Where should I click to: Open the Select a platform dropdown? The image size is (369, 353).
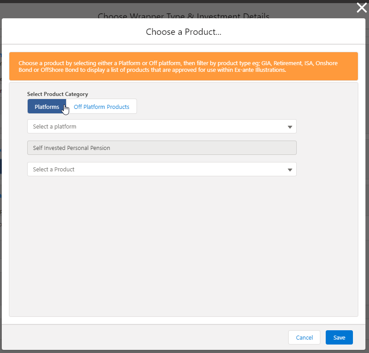[x=162, y=126]
